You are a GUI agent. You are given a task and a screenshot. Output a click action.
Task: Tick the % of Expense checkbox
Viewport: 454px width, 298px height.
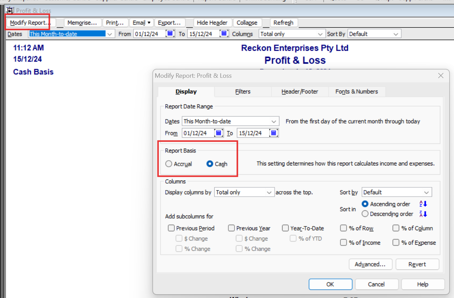[x=396, y=243]
